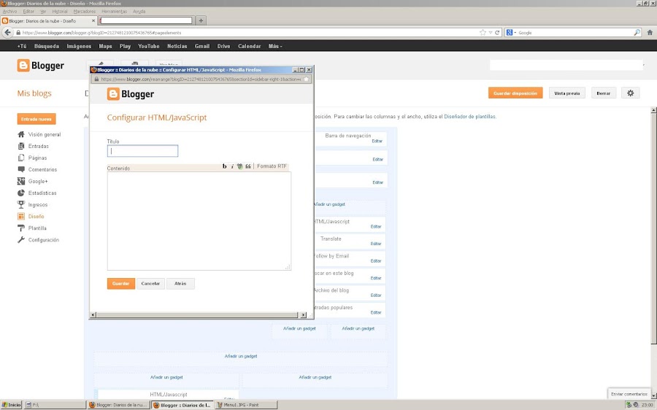Click Guardar disposición button
The image size is (657, 410).
(515, 93)
